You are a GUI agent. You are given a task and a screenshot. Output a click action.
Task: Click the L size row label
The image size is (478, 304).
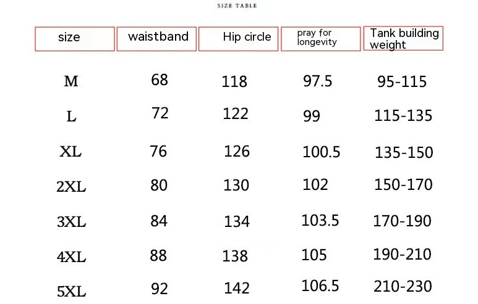coord(71,116)
